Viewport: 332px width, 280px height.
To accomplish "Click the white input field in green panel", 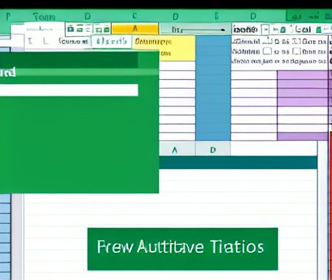I will [69, 90].
